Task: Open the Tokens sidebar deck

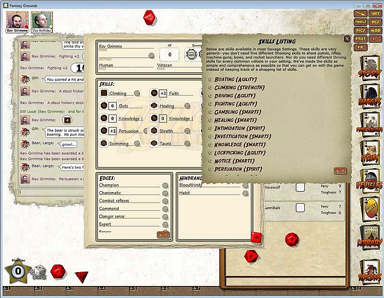Action: coord(370,272)
